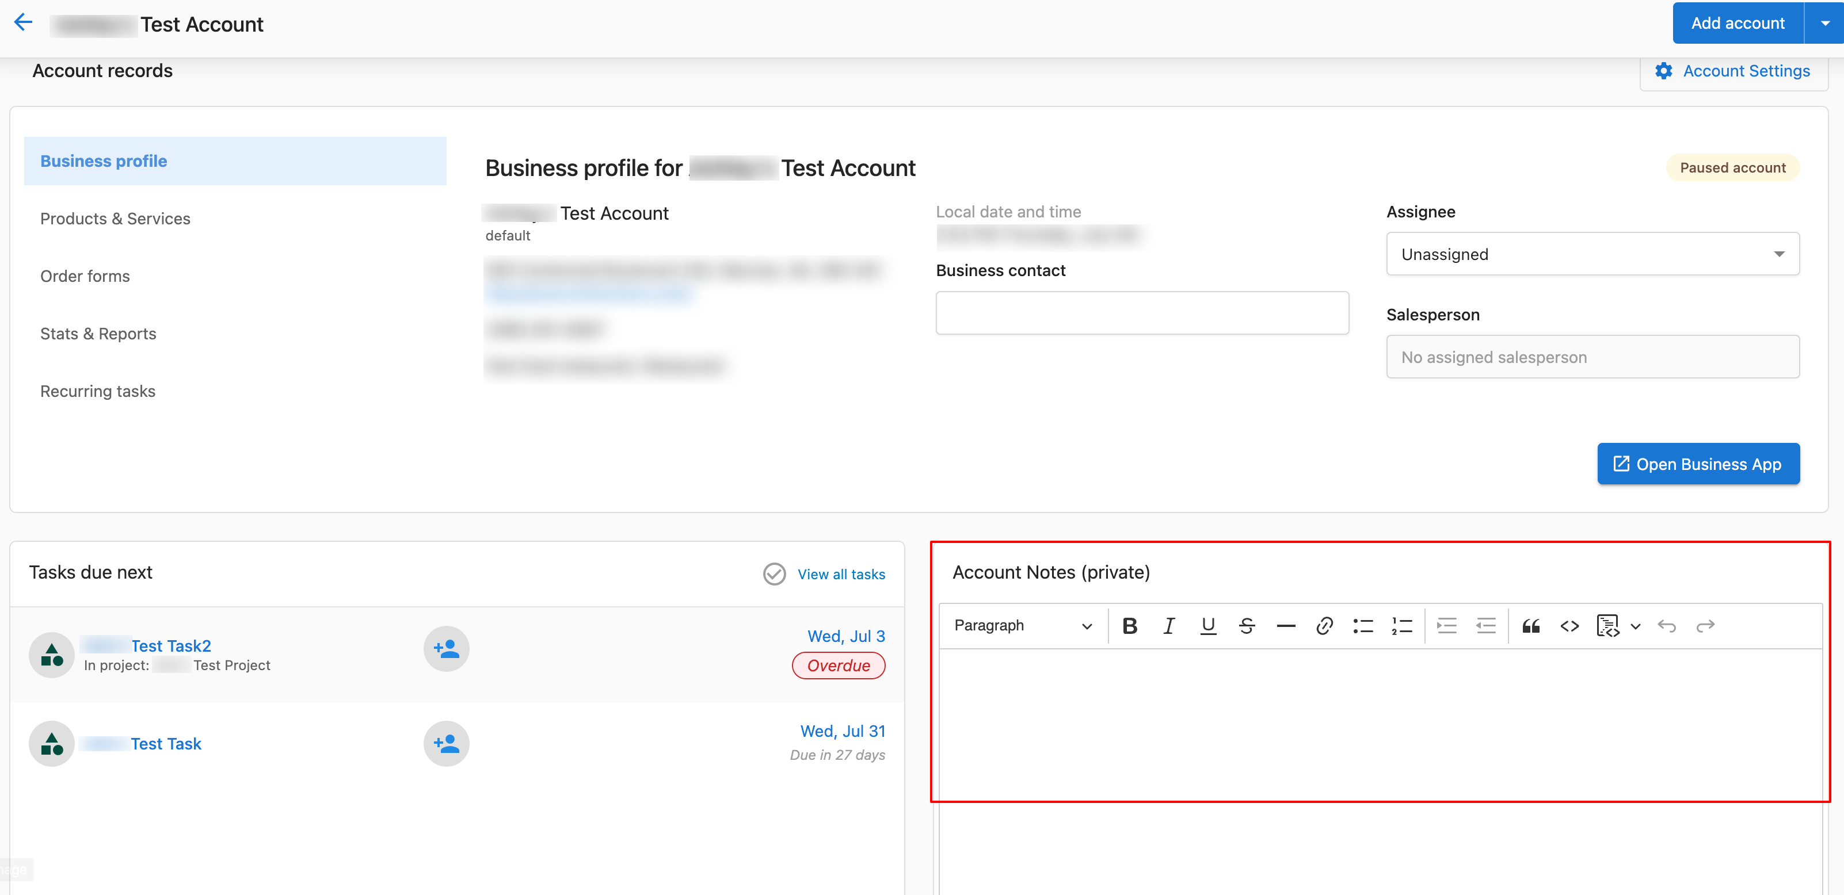Click into the Business contact field
The image size is (1844, 895).
[x=1142, y=313]
